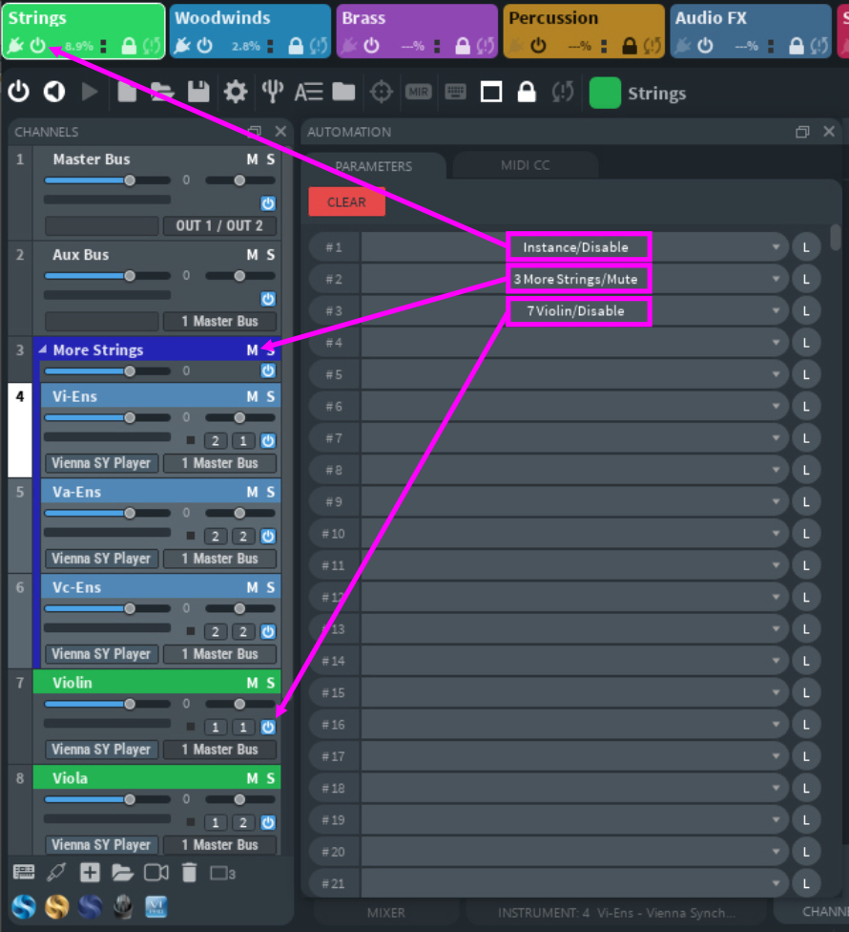Viewport: 849px width, 932px height.
Task: Adjust the Aux Bus volume slider
Action: click(x=130, y=276)
